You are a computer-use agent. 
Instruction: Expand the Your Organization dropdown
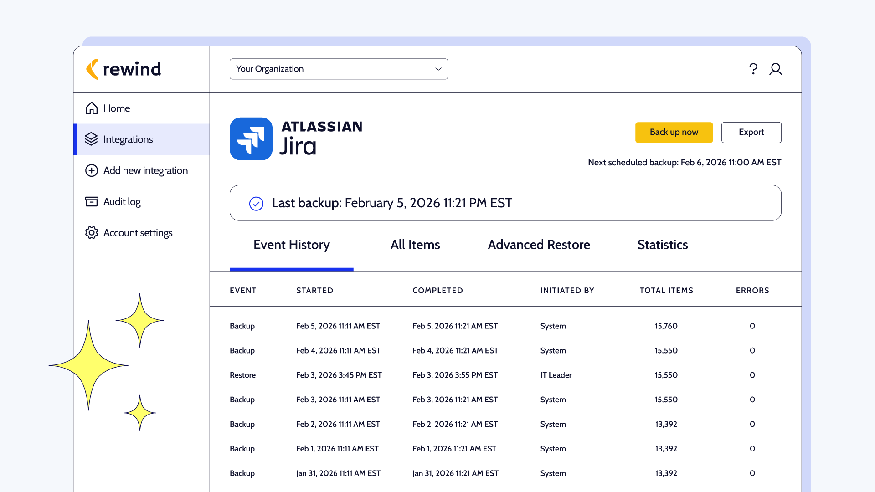pos(338,69)
